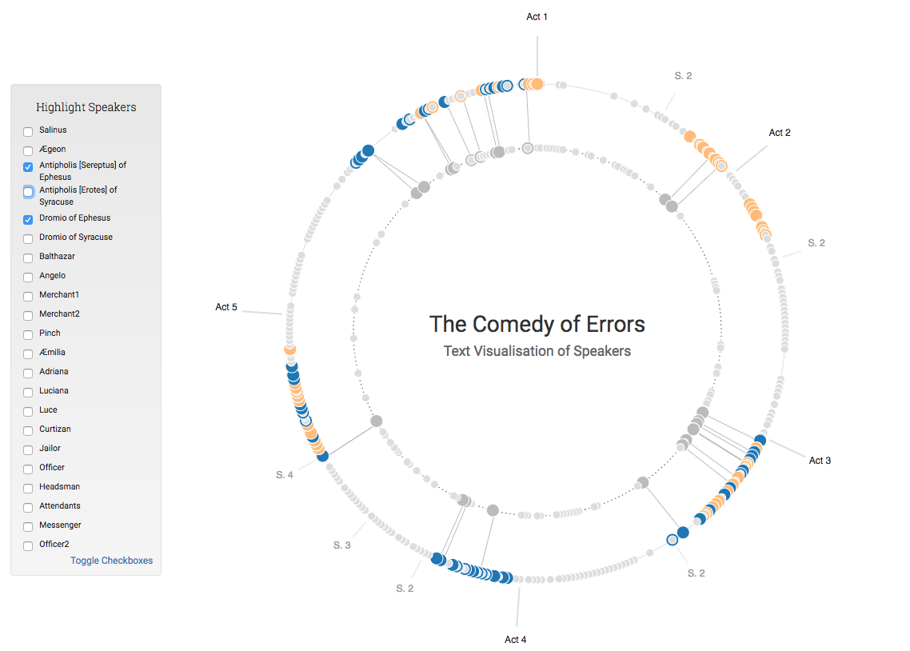Enable the Luciana highlight

click(x=27, y=392)
